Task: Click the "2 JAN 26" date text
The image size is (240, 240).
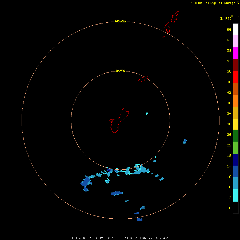Action: [x=144, y=238]
